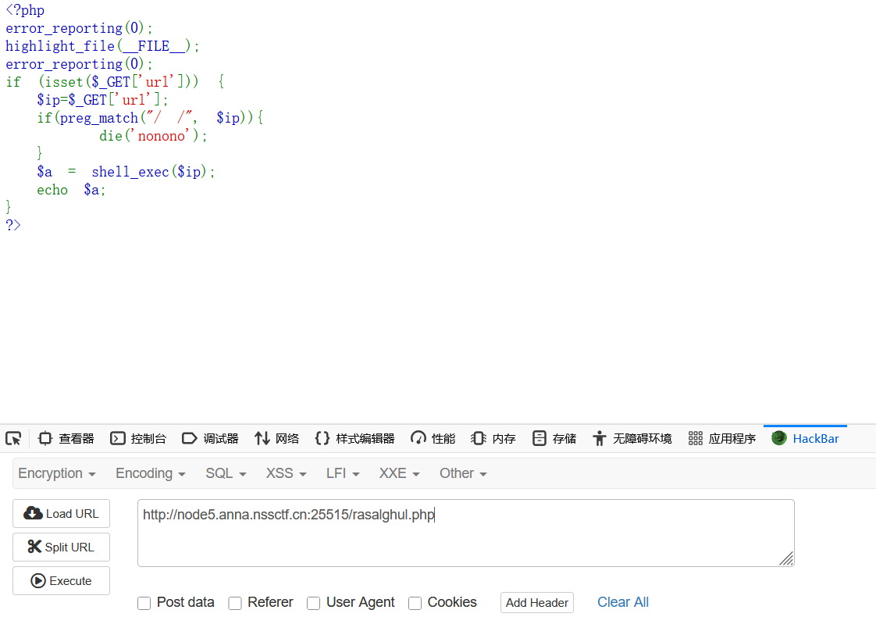Enable the Post data checkbox
This screenshot has height=617, width=876.
coord(144,603)
